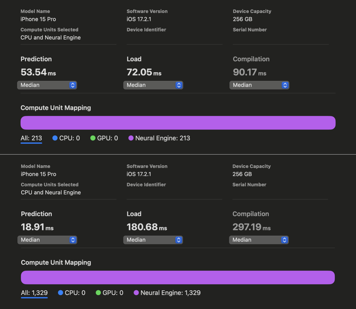This screenshot has height=309, width=356.
Task: Click blue chevron icon under Compilation 90.17 ms
Action: 285,85
